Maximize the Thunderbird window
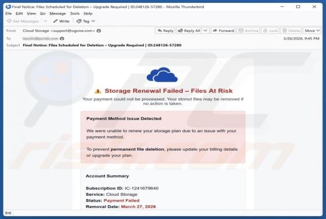 click(298, 6)
